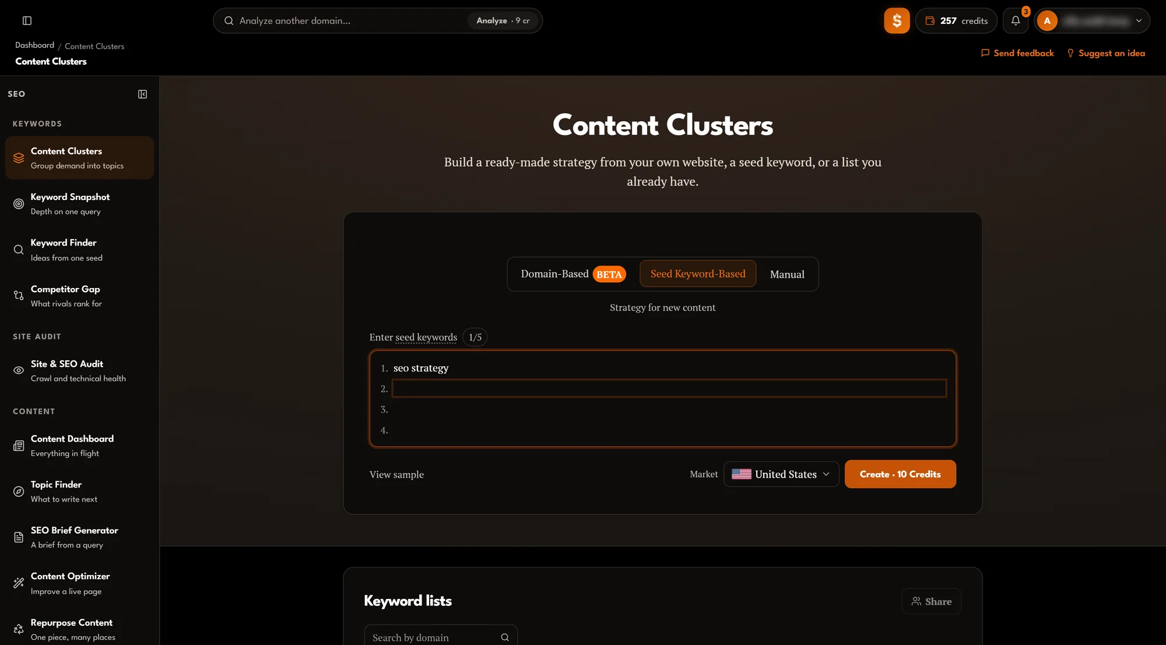Open SEO Brief Generator
This screenshot has width=1166, height=645.
[x=79, y=537]
